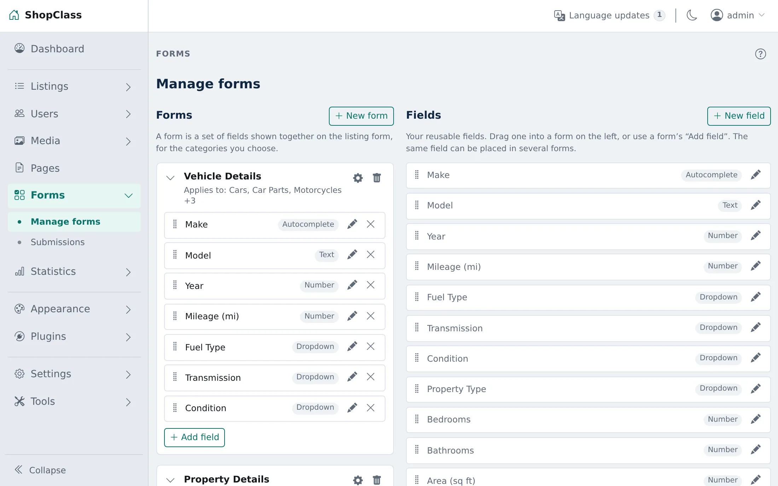This screenshot has height=486, width=778.
Task: Collapse the sidebar navigation
Action: click(x=40, y=470)
